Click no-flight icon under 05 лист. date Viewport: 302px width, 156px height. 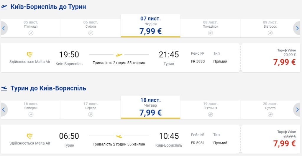[x=31, y=33]
